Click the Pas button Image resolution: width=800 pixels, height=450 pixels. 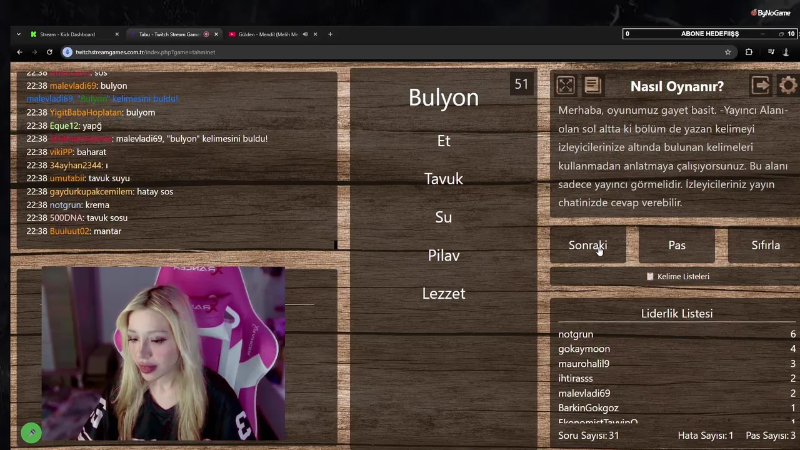(x=677, y=245)
